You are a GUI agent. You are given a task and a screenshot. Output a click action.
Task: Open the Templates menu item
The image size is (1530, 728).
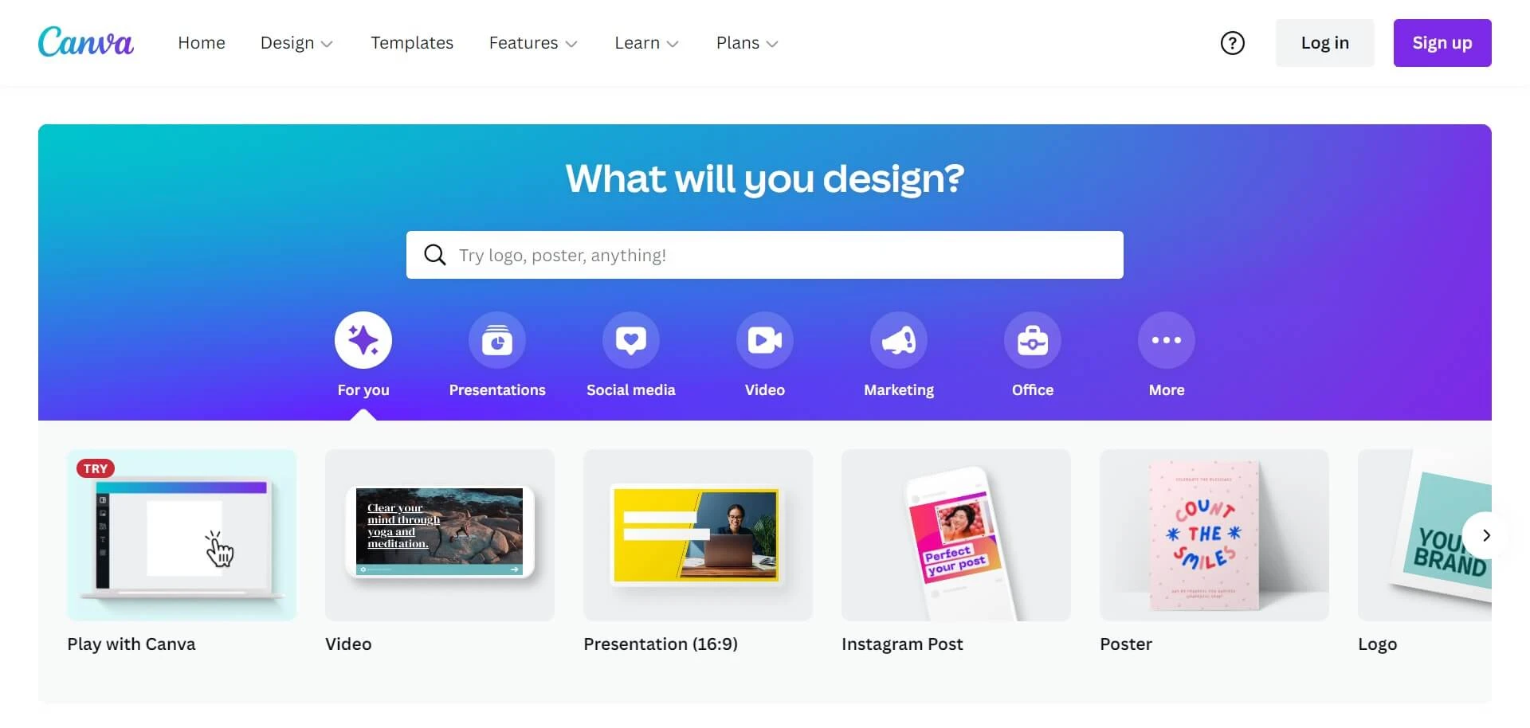pos(412,43)
